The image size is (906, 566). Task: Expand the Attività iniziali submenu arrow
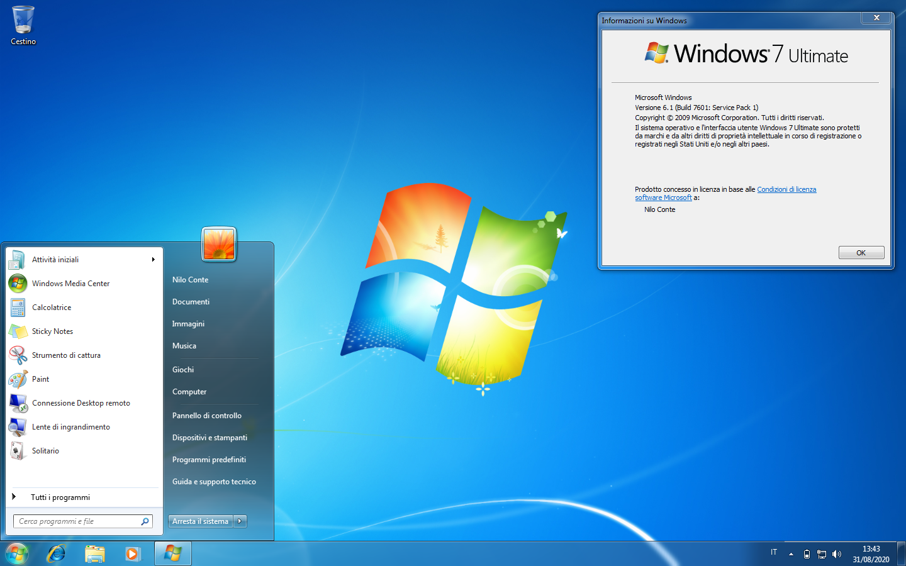(x=153, y=260)
